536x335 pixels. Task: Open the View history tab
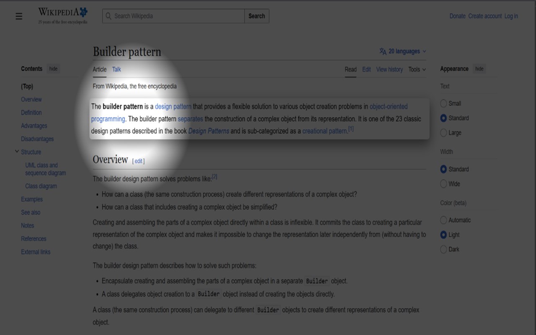point(389,70)
